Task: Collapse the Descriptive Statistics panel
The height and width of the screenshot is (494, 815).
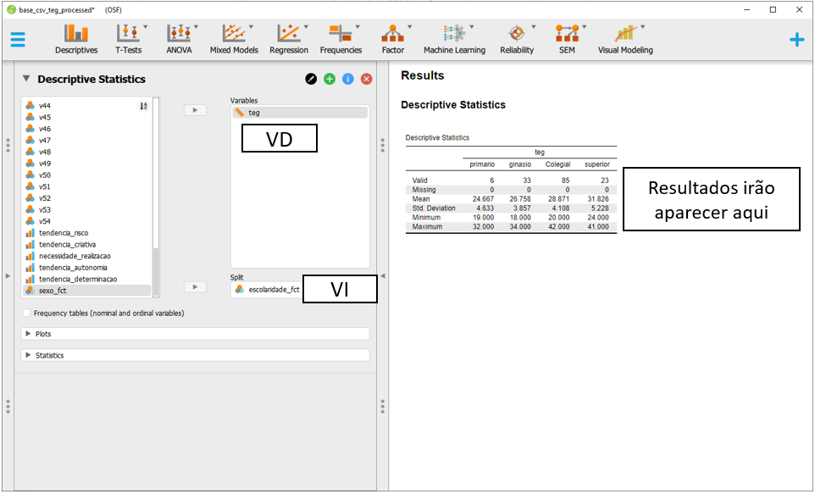Action: click(26, 79)
